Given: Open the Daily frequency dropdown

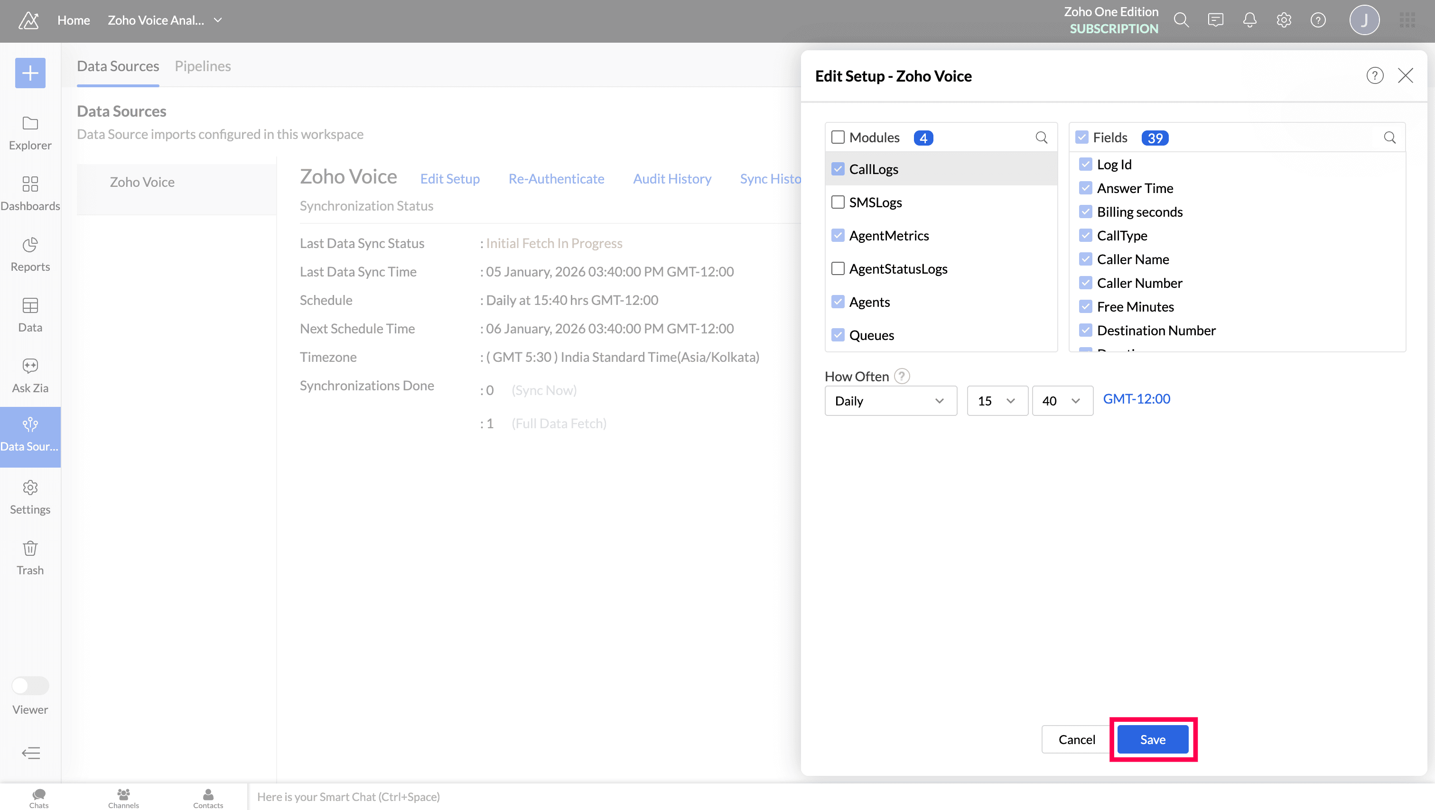Looking at the screenshot, I should (x=890, y=401).
